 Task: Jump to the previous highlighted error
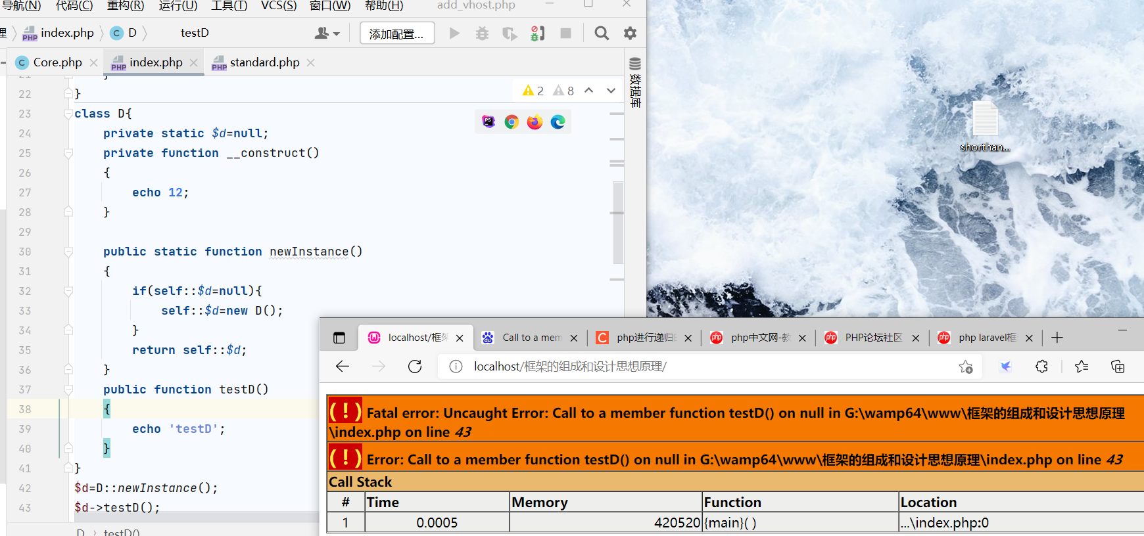(x=589, y=91)
